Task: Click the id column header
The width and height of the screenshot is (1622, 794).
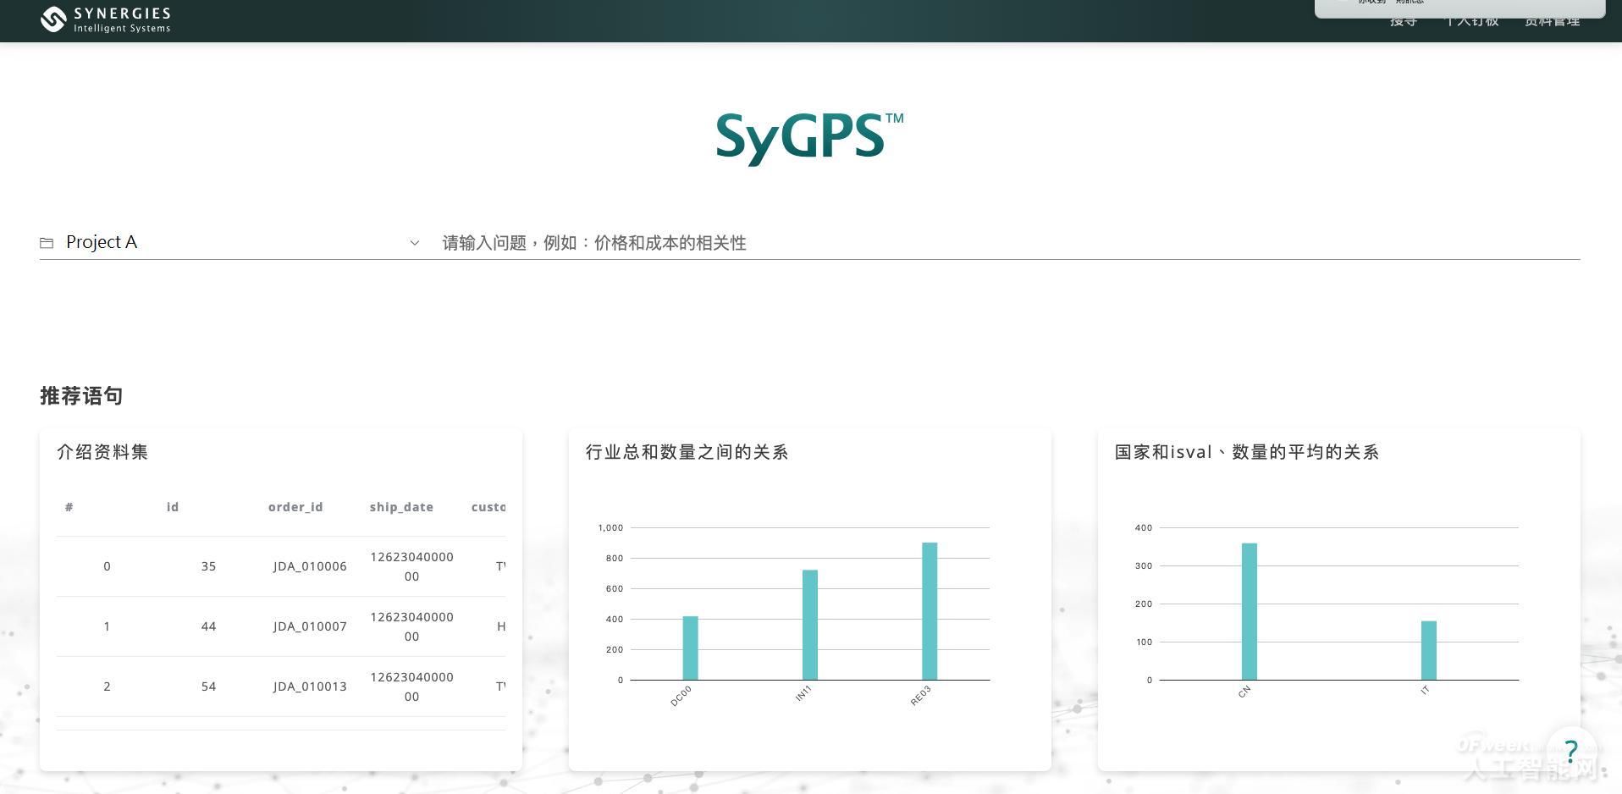Action: 173,507
